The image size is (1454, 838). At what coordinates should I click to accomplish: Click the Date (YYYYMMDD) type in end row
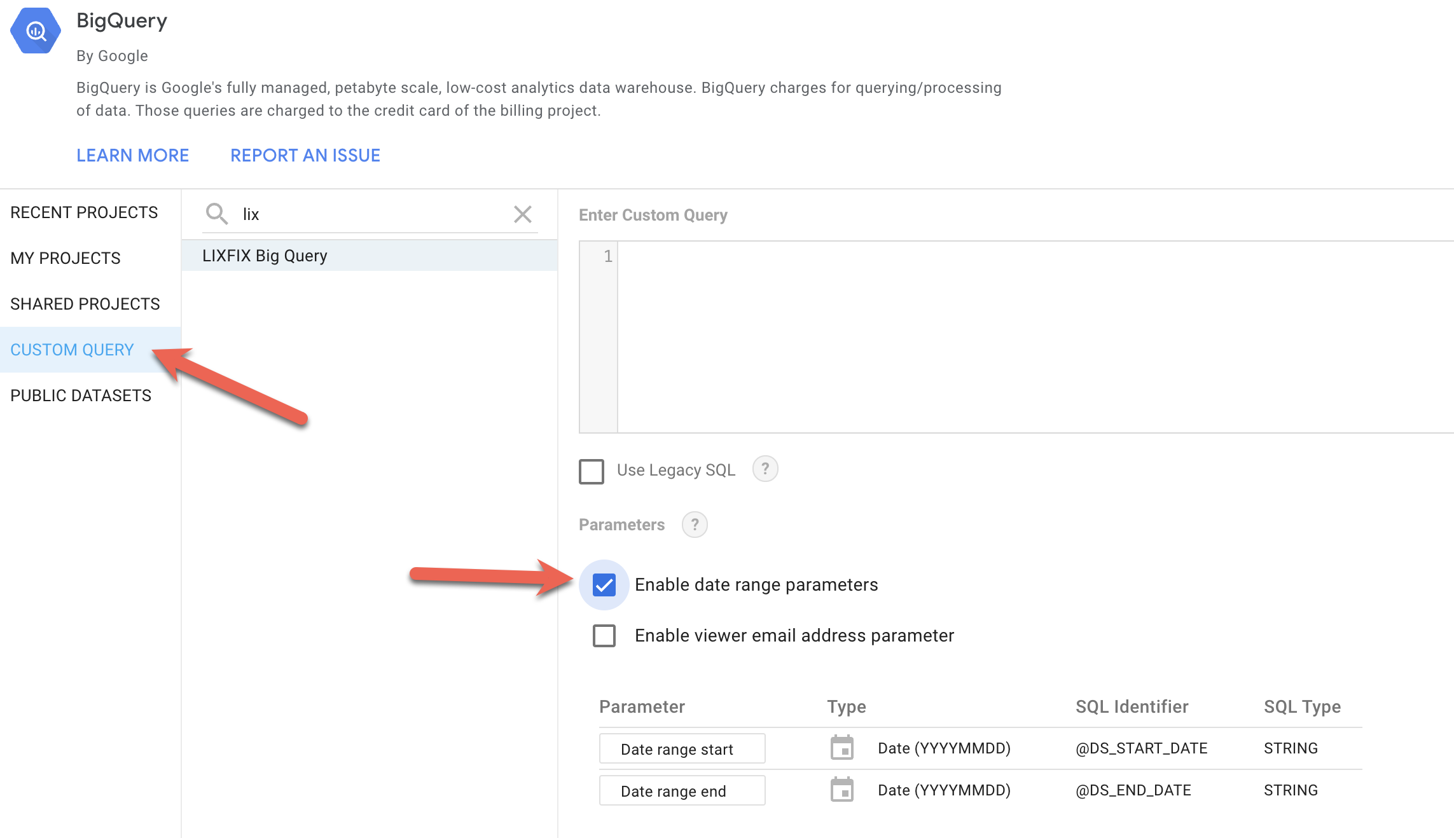pos(944,790)
